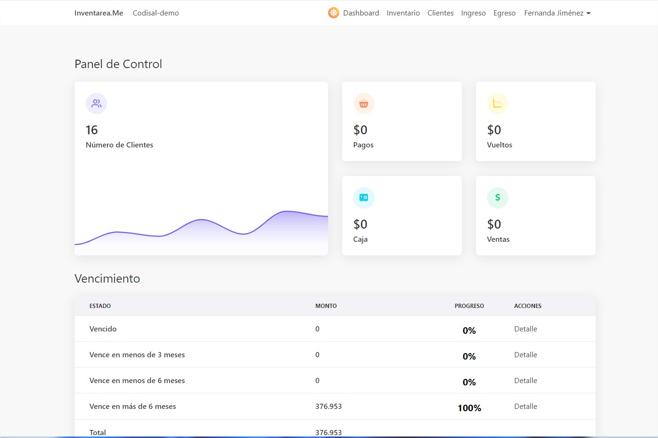The height and width of the screenshot is (438, 658).
Task: Select the Vence en menos de 3 meses row
Action: 137,354
